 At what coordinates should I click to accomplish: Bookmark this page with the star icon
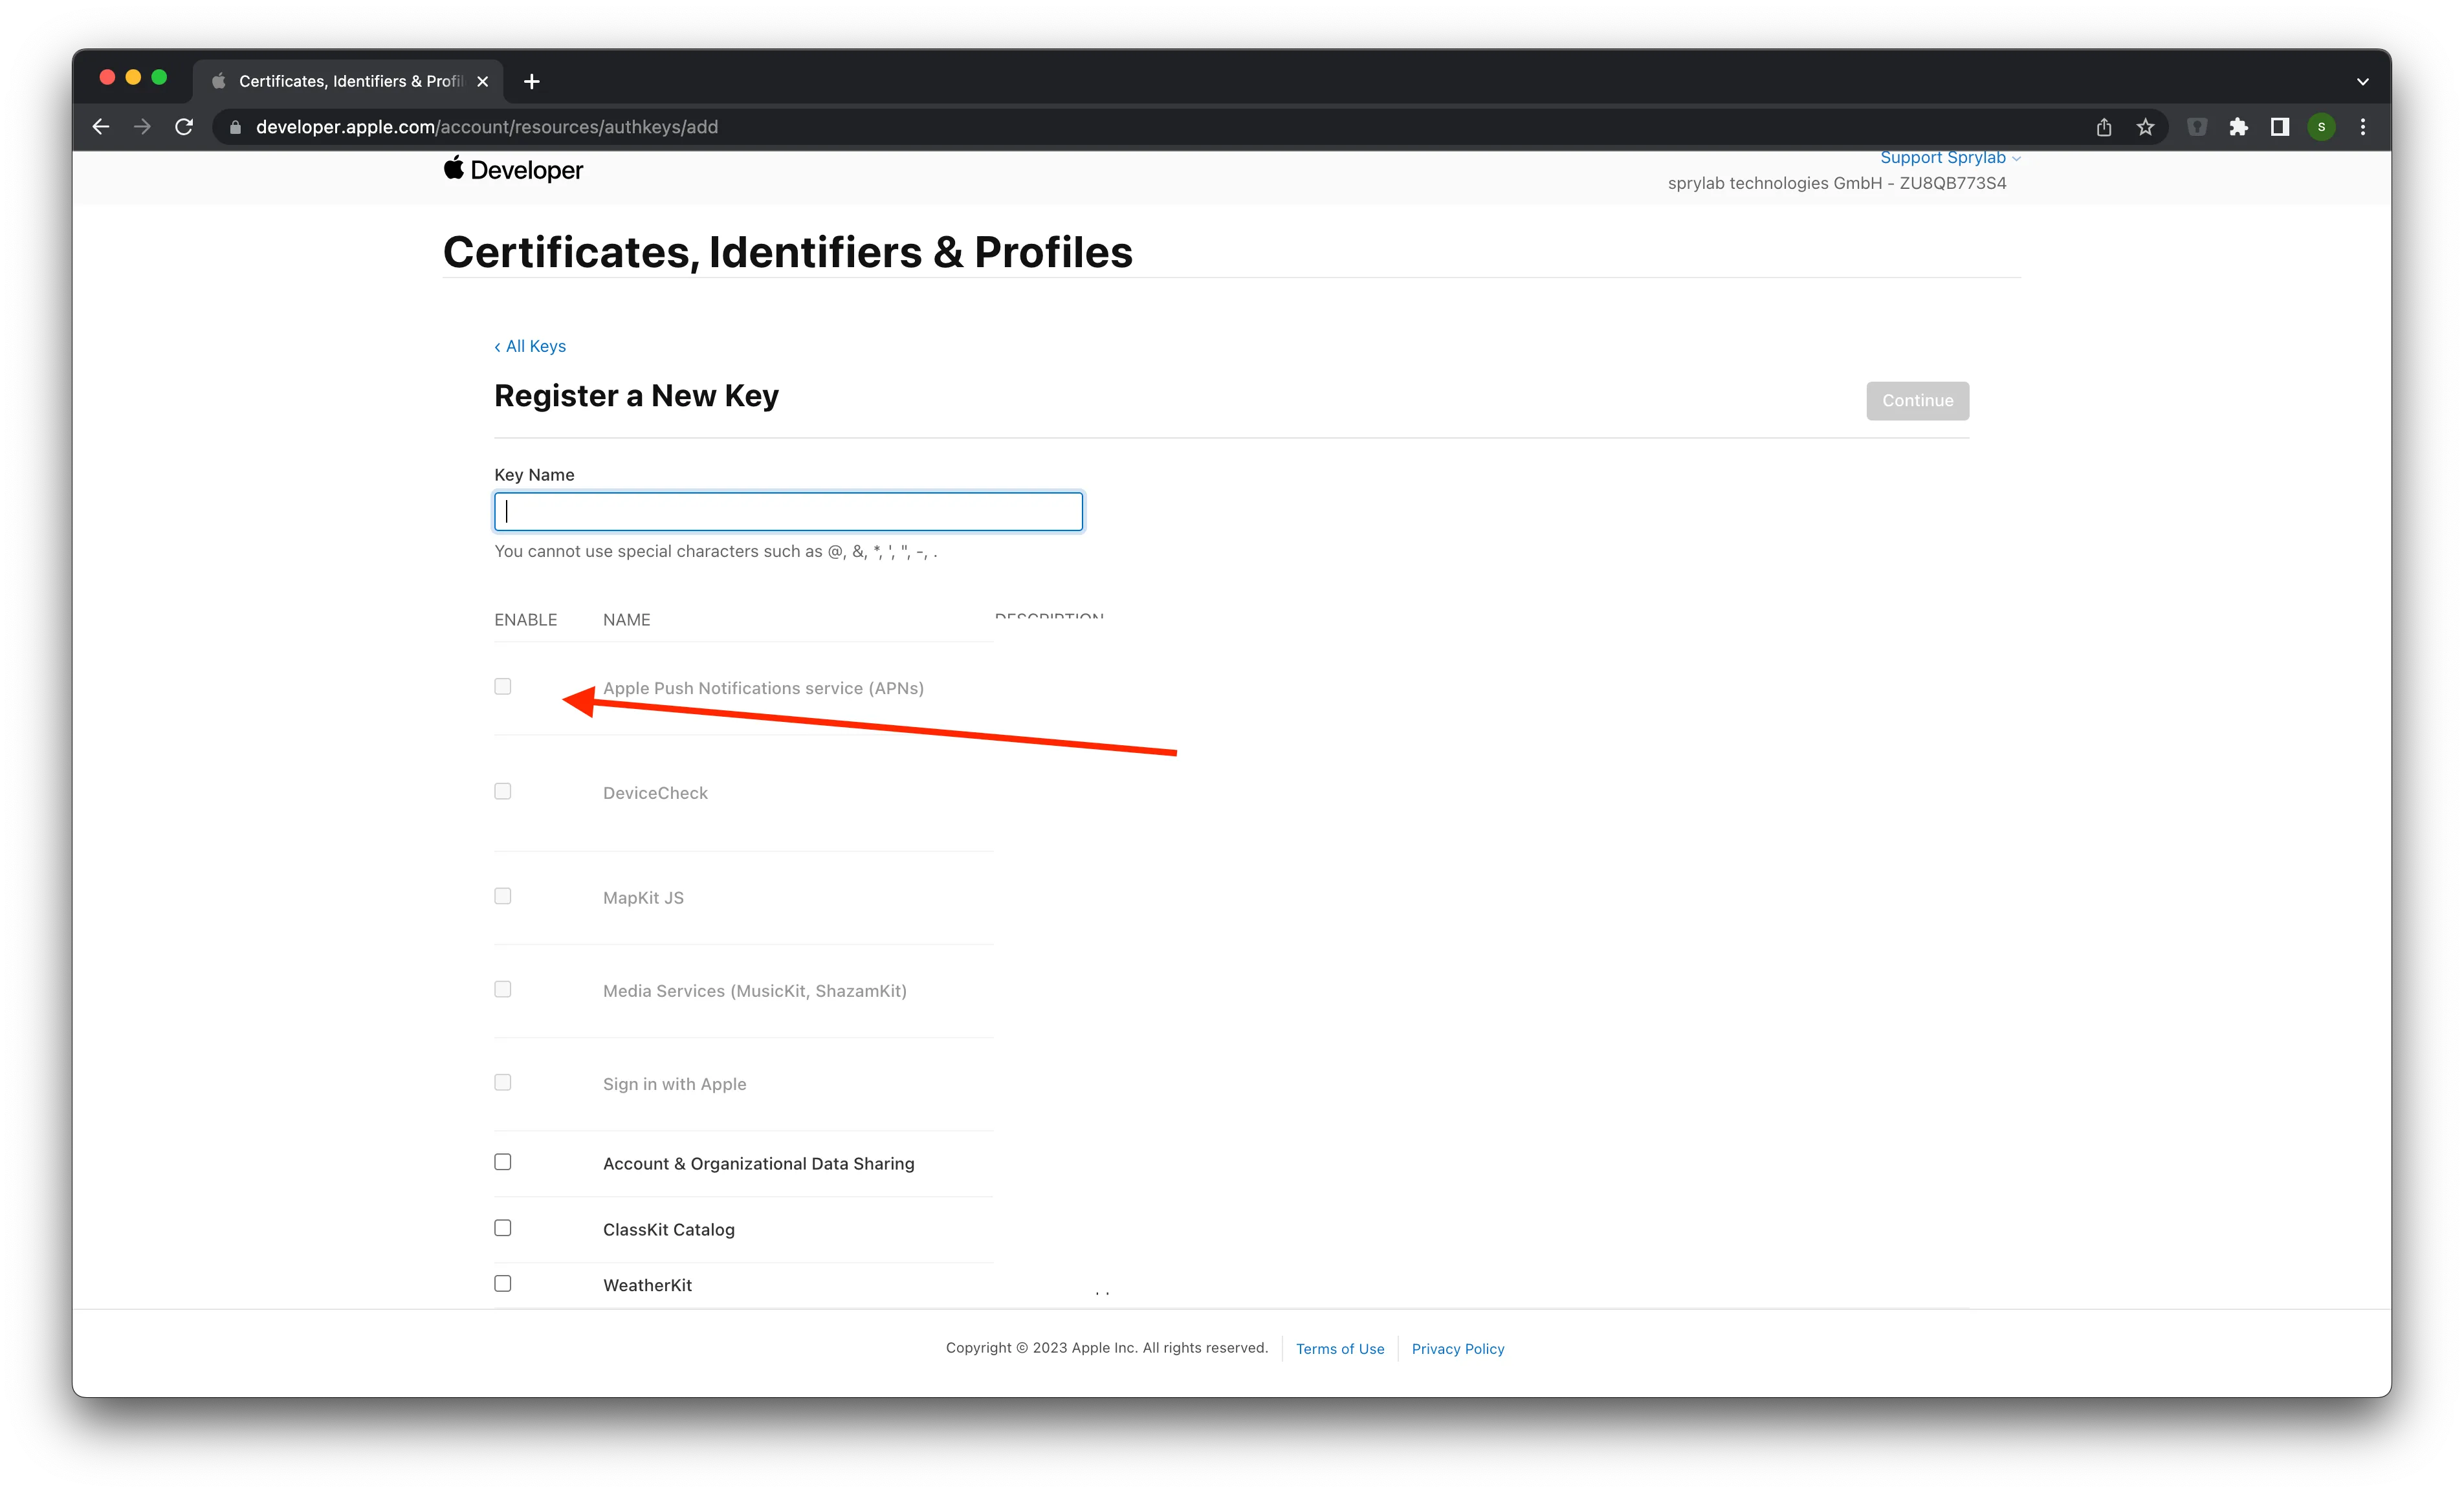(2145, 127)
